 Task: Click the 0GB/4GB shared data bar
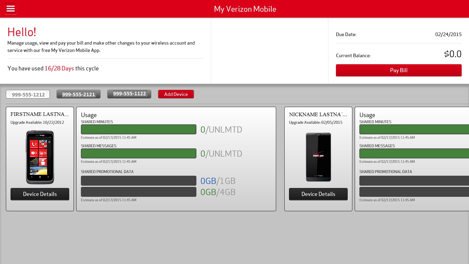(x=139, y=192)
